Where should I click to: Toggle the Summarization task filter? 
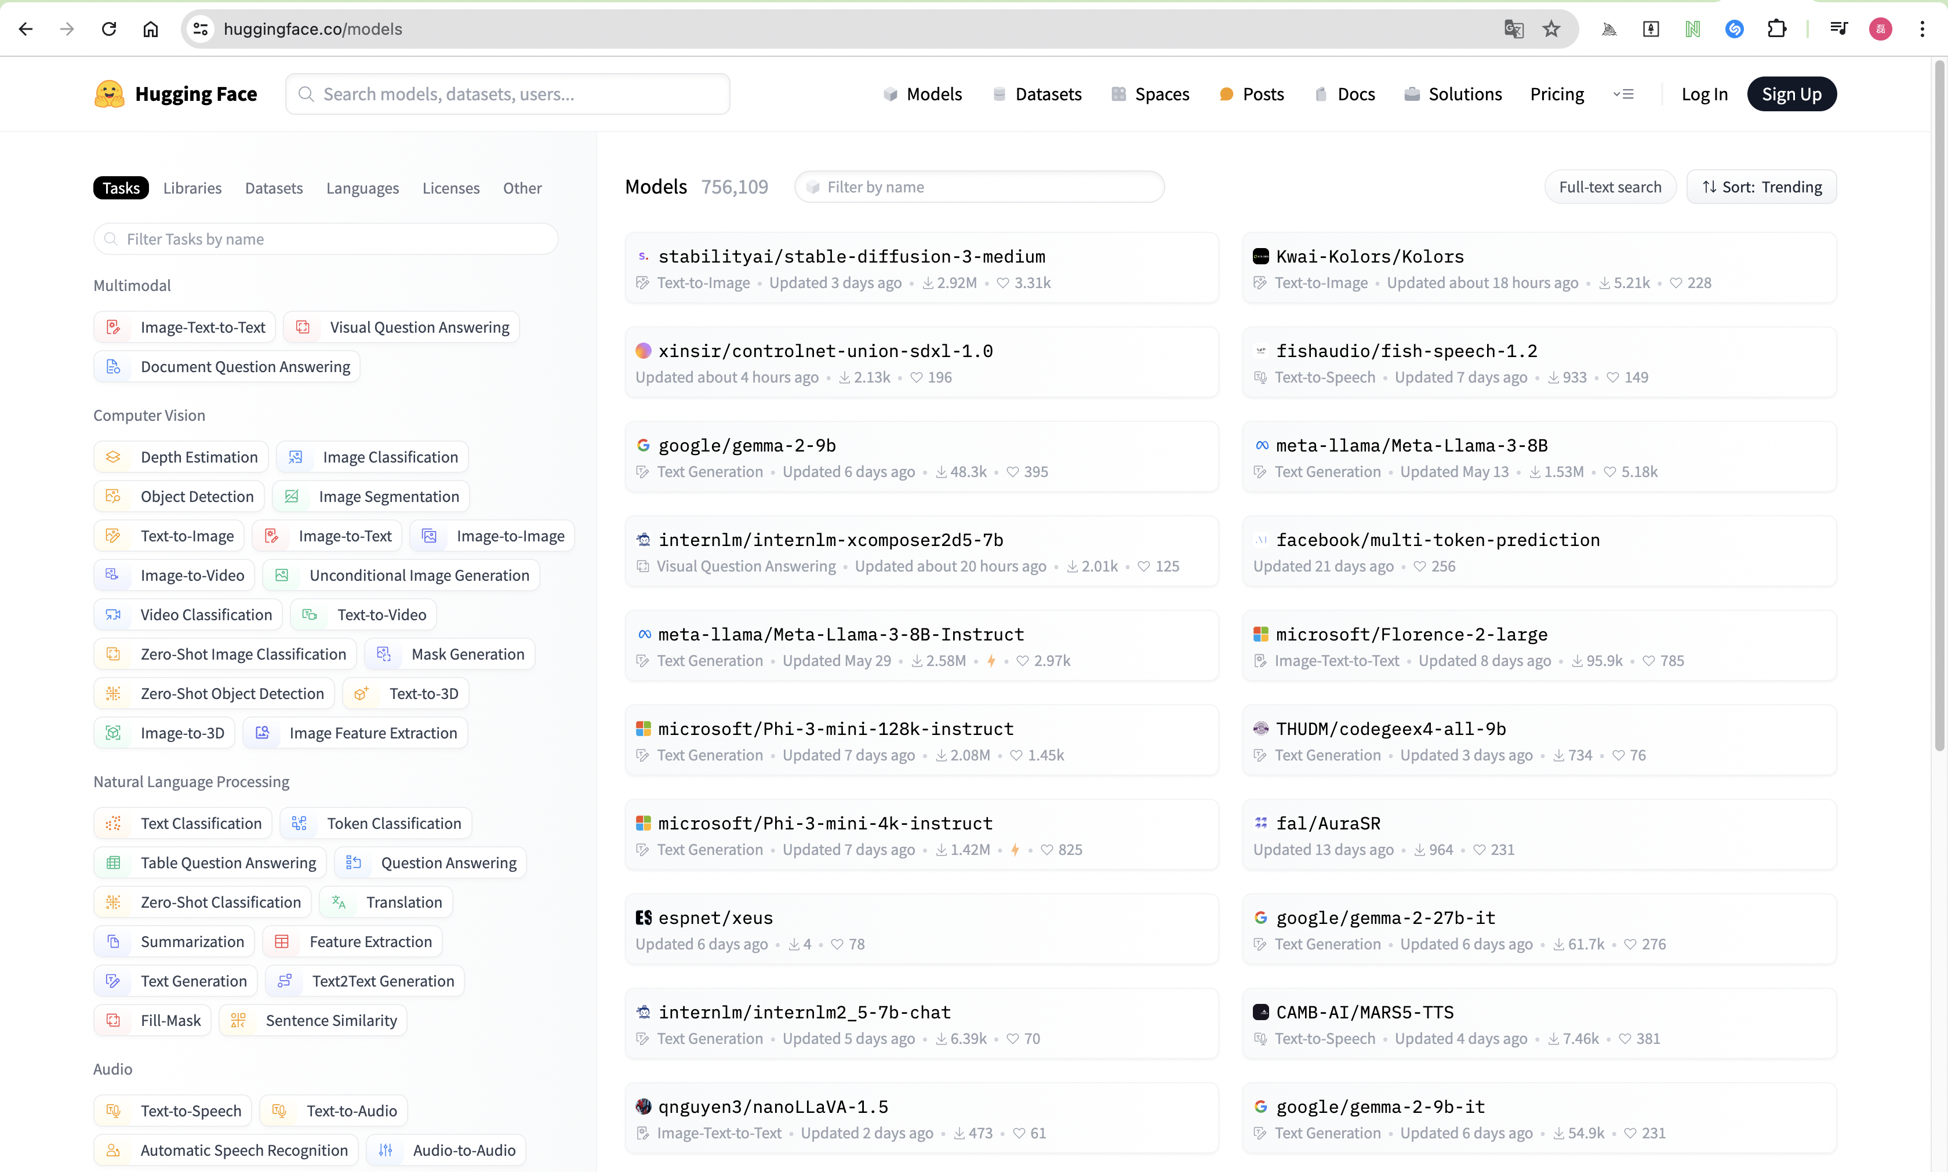coord(174,941)
